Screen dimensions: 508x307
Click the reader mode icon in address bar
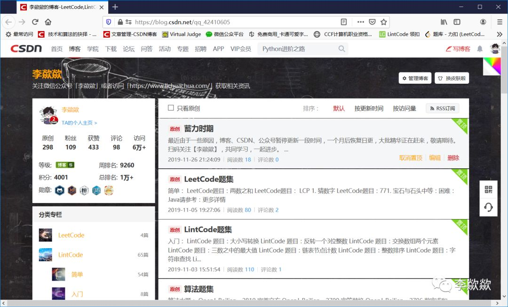tap(343, 22)
